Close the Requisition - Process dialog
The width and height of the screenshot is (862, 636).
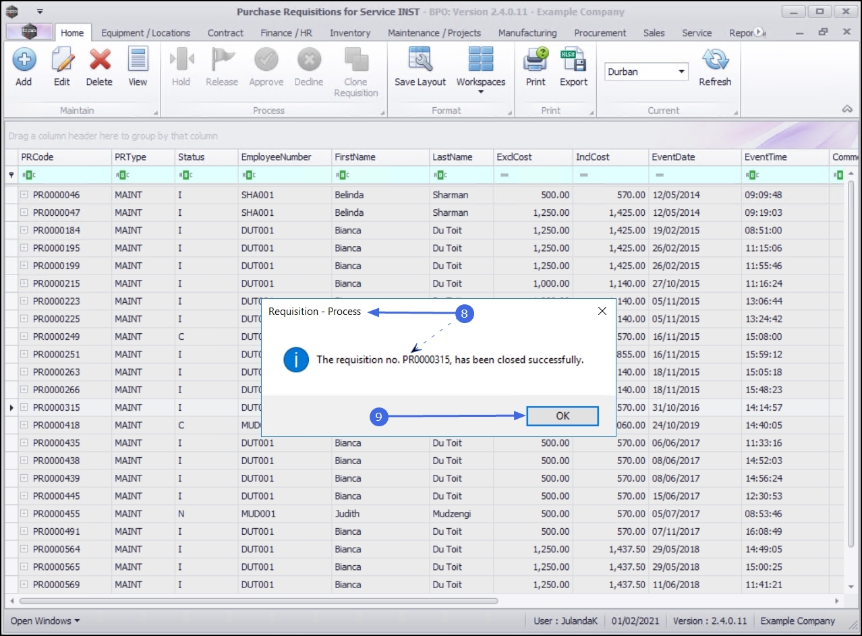tap(602, 311)
